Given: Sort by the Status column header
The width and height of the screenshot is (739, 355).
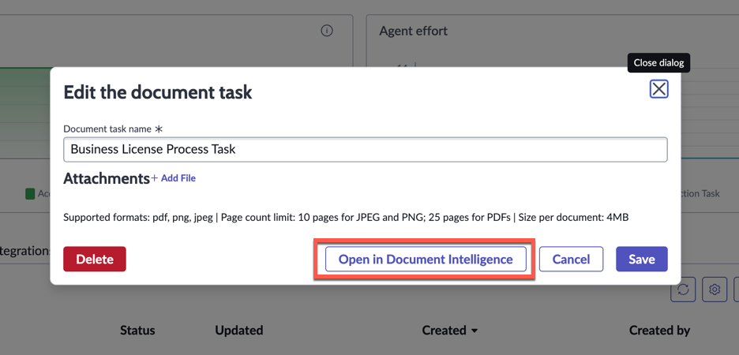Looking at the screenshot, I should point(137,330).
